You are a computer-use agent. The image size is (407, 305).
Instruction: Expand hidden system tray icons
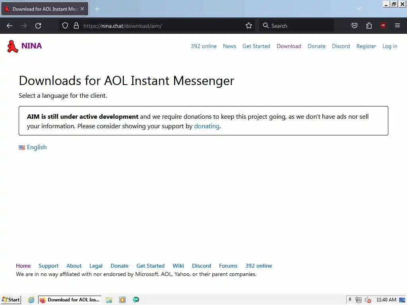pyautogui.click(x=350, y=299)
